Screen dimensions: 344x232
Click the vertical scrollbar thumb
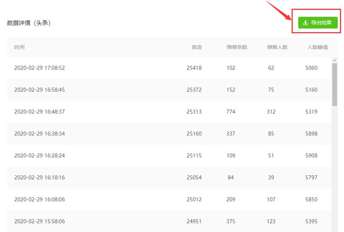[x=335, y=84]
